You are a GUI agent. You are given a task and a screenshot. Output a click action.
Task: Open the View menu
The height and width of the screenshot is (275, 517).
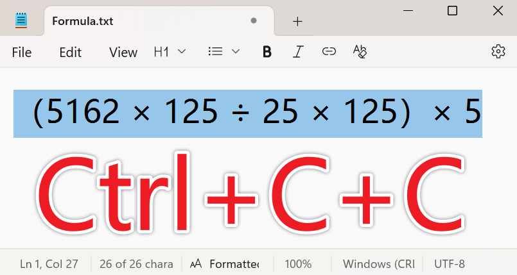pos(123,53)
